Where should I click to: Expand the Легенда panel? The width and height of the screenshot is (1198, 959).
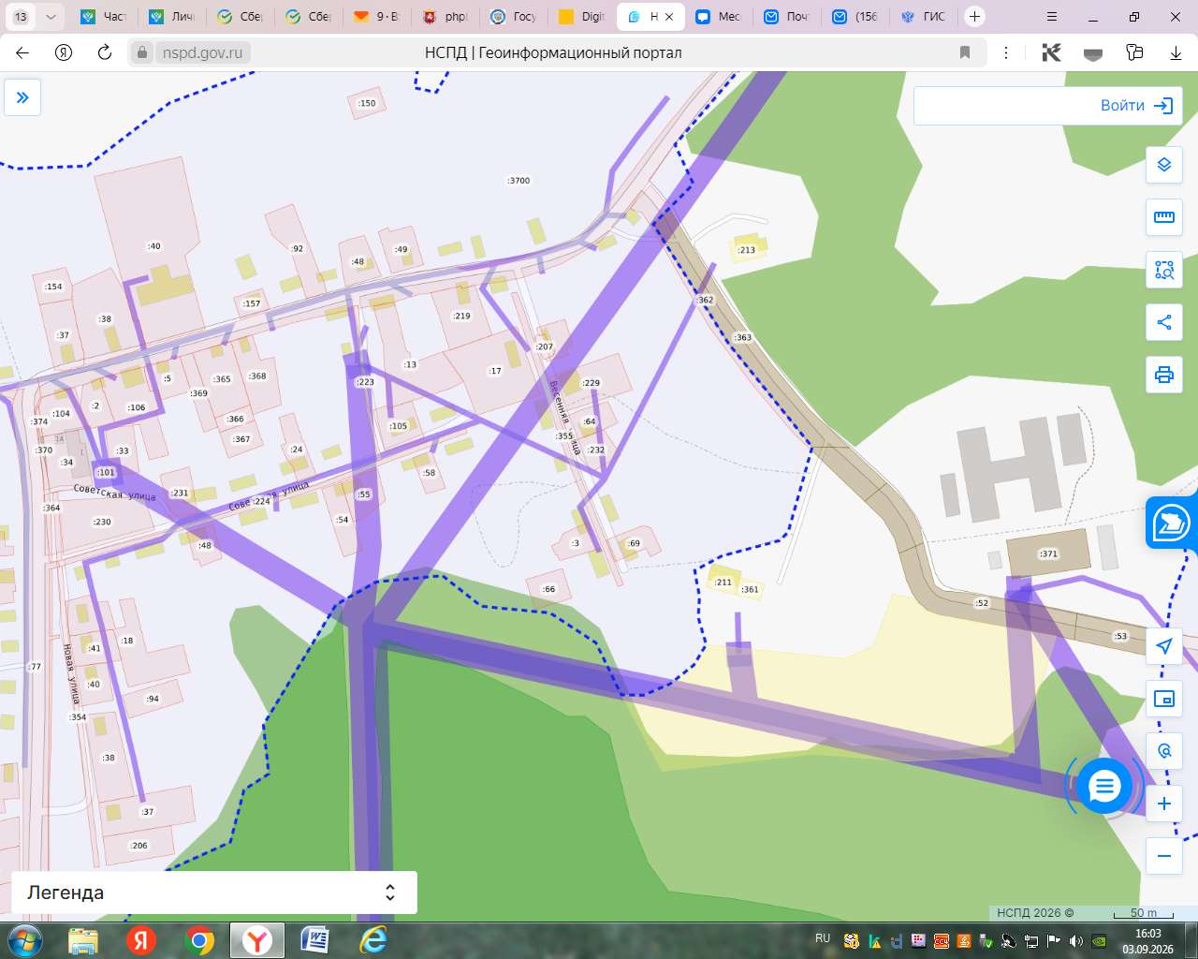tap(214, 893)
